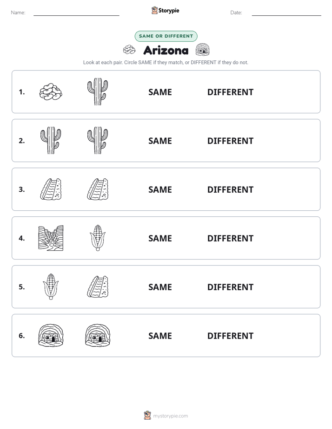Image resolution: width=332 pixels, height=429 pixels.
Task: Click the Date line field
Action: pyautogui.click(x=286, y=13)
